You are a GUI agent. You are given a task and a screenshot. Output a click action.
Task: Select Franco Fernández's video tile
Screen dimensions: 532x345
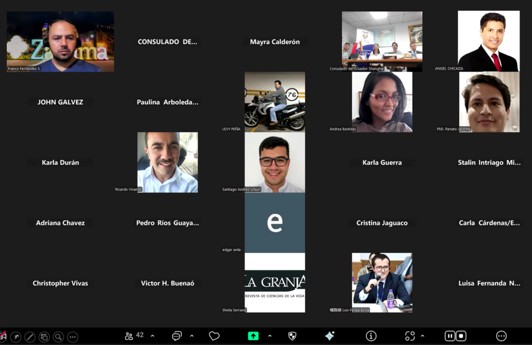[60, 42]
